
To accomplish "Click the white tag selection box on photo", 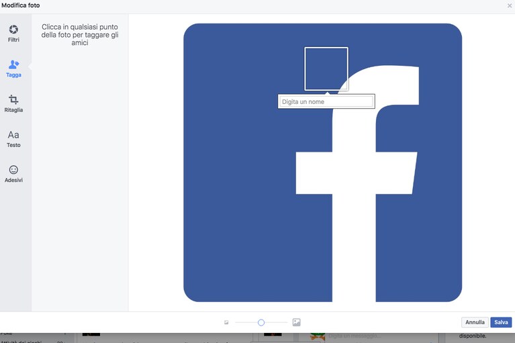I will click(x=326, y=68).
